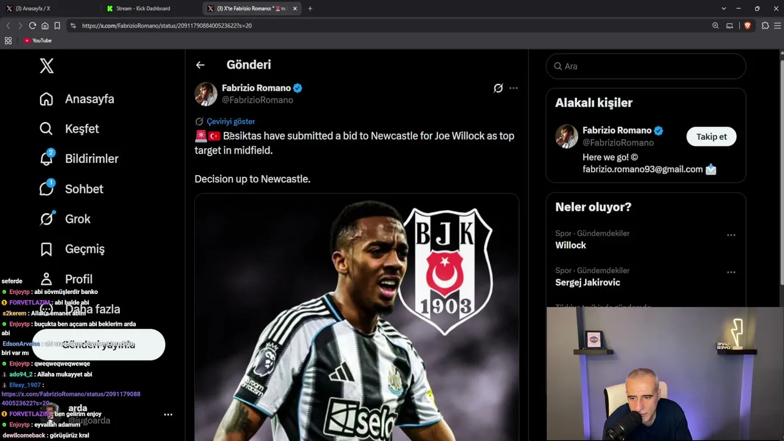Image resolution: width=784 pixels, height=441 pixels.
Task: Click back arrow beside Gönderi heading
Action: [200, 65]
